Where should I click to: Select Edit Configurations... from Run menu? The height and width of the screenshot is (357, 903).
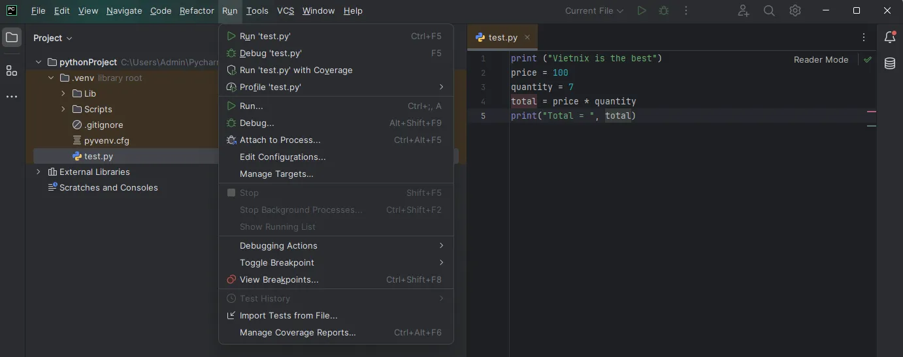coord(282,157)
